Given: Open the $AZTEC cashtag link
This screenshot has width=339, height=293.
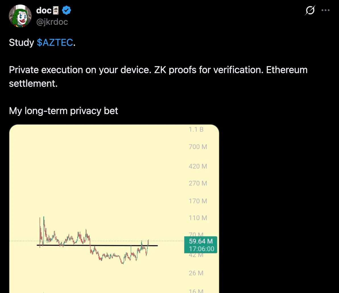Looking at the screenshot, I should coord(55,42).
